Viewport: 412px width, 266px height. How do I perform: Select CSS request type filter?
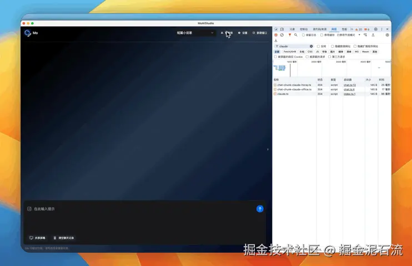(x=310, y=52)
